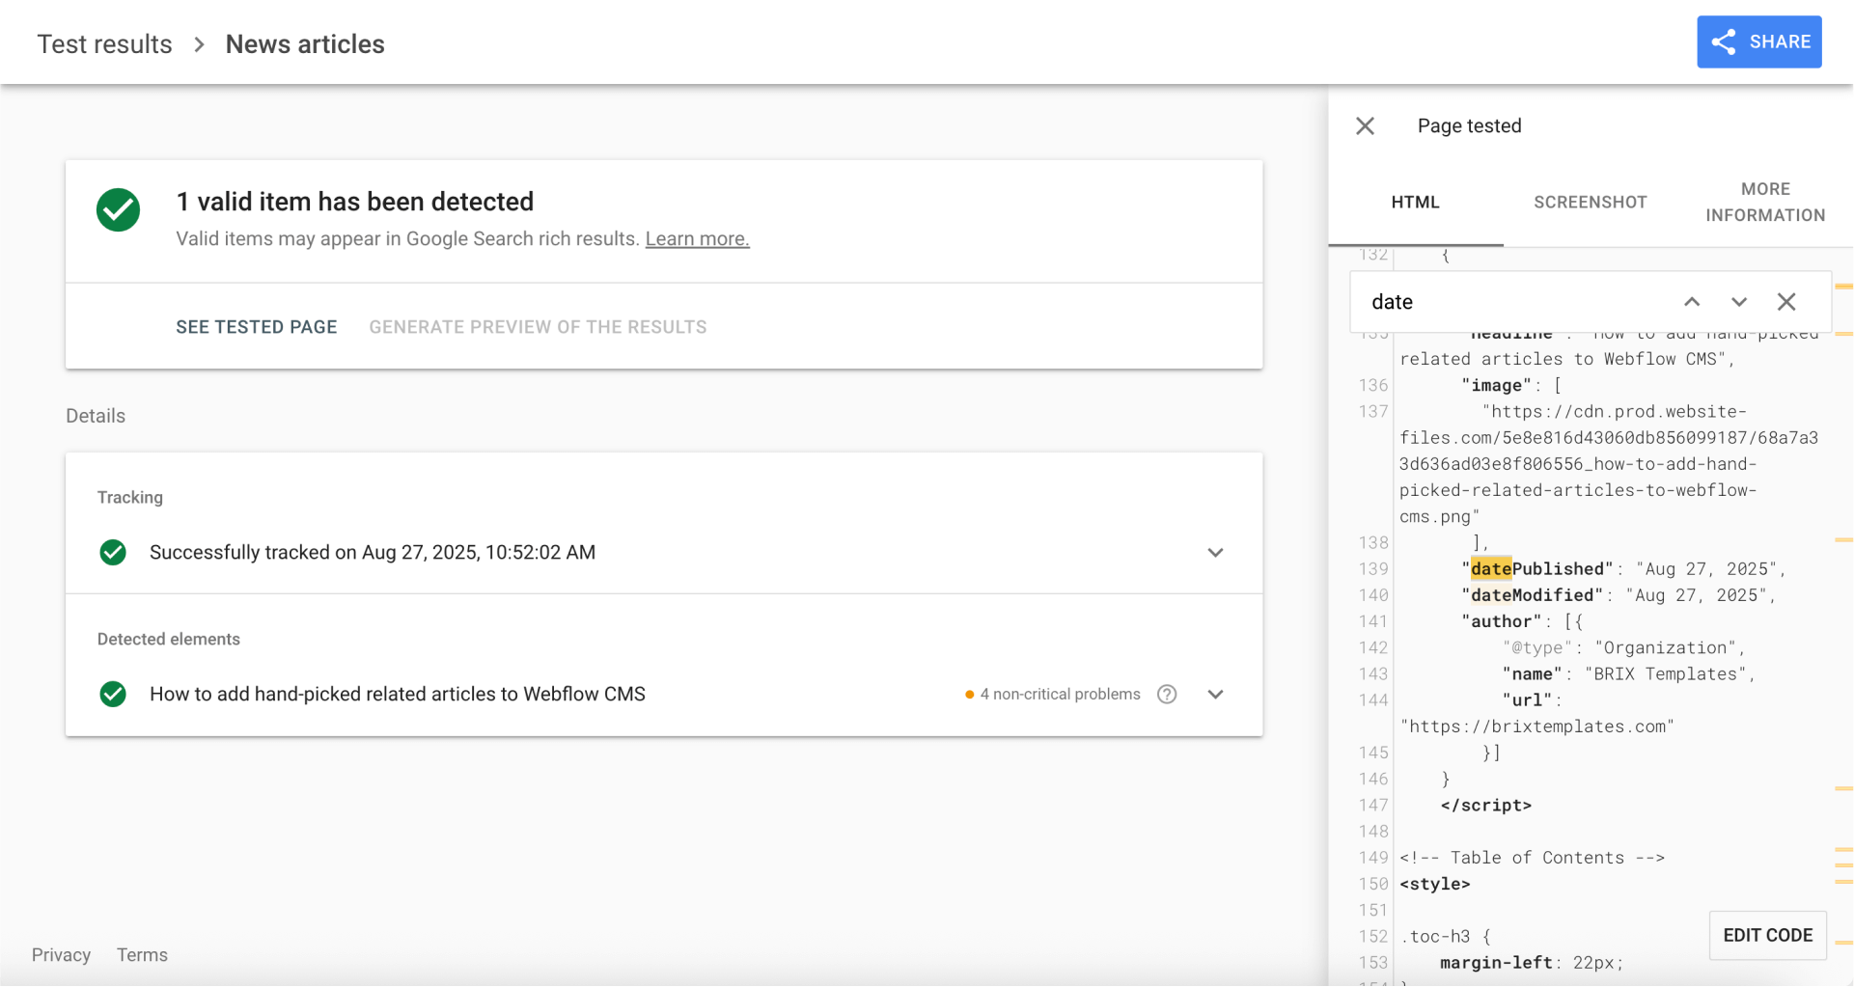
Task: Jump to next search match arrow
Action: coord(1738,302)
